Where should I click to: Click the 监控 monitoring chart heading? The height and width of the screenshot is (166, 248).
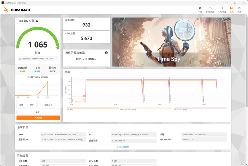coord(68,72)
